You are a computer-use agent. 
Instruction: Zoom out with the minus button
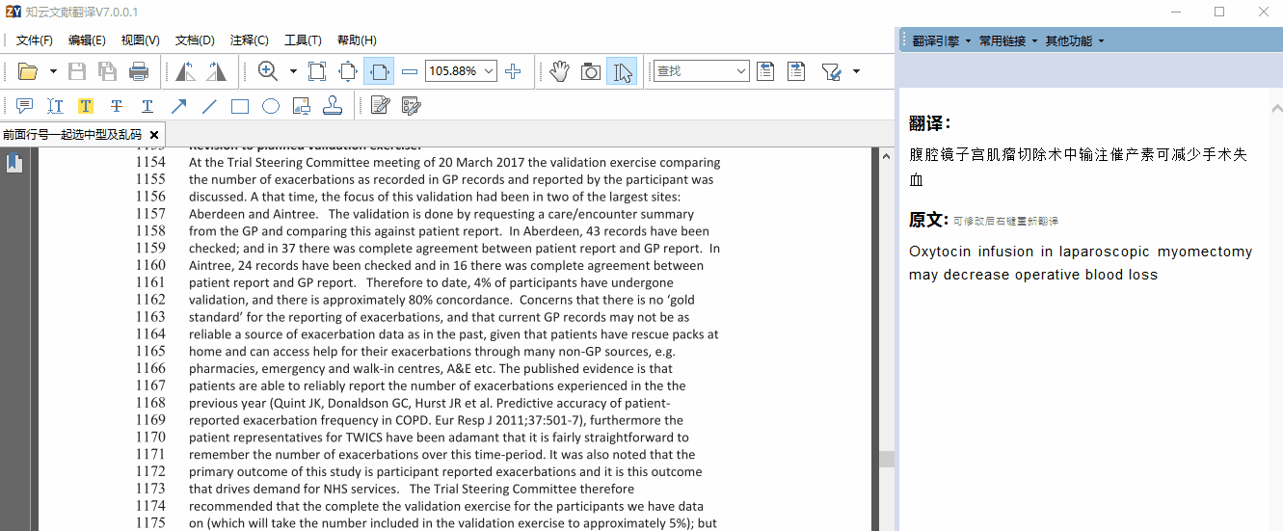tap(410, 71)
